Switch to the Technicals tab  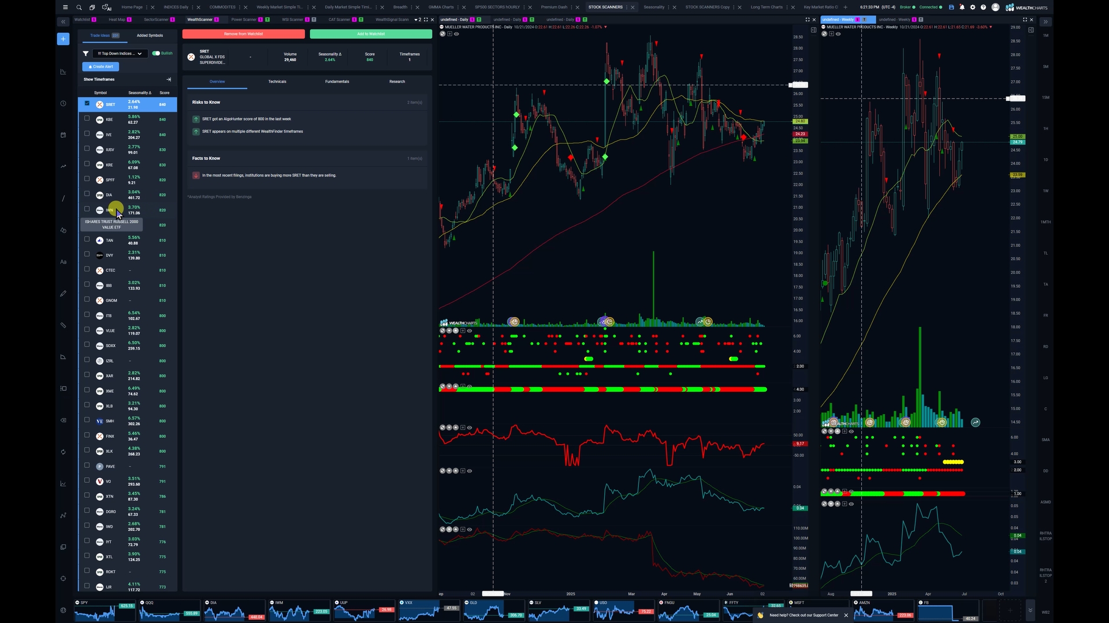coord(277,81)
